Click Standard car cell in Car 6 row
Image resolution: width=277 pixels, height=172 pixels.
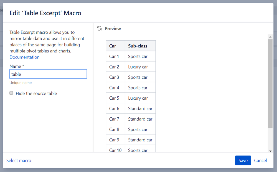140,109
